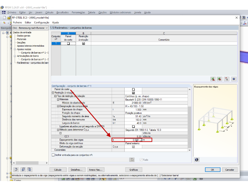
Task: Toggle Painel de corte checkbox in table row 1
Action: pyautogui.click(x=68, y=43)
